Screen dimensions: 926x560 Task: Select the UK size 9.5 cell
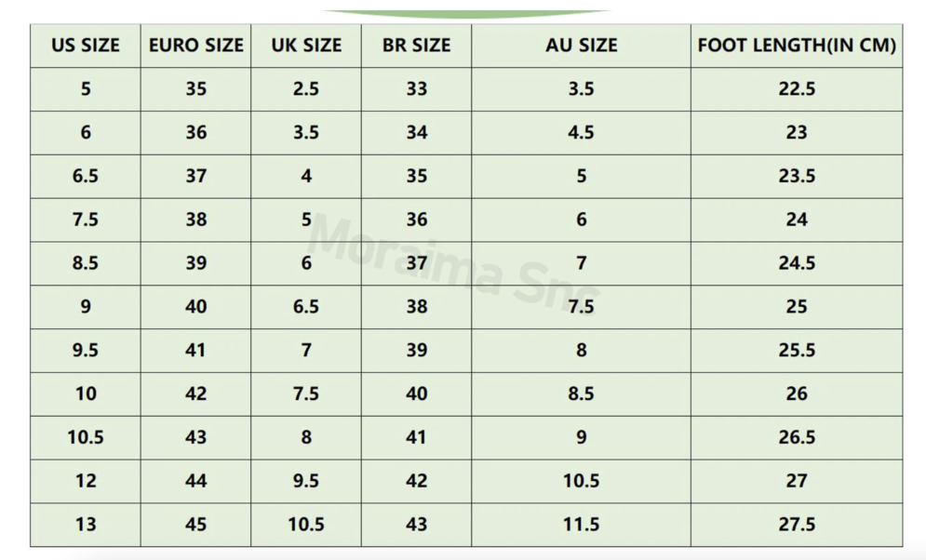[x=306, y=481]
